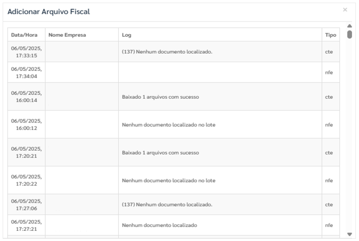Viewport: 359px width, 241px height.
Task: Select the 17:34:04 nfe row timestamp
Action: click(26, 73)
